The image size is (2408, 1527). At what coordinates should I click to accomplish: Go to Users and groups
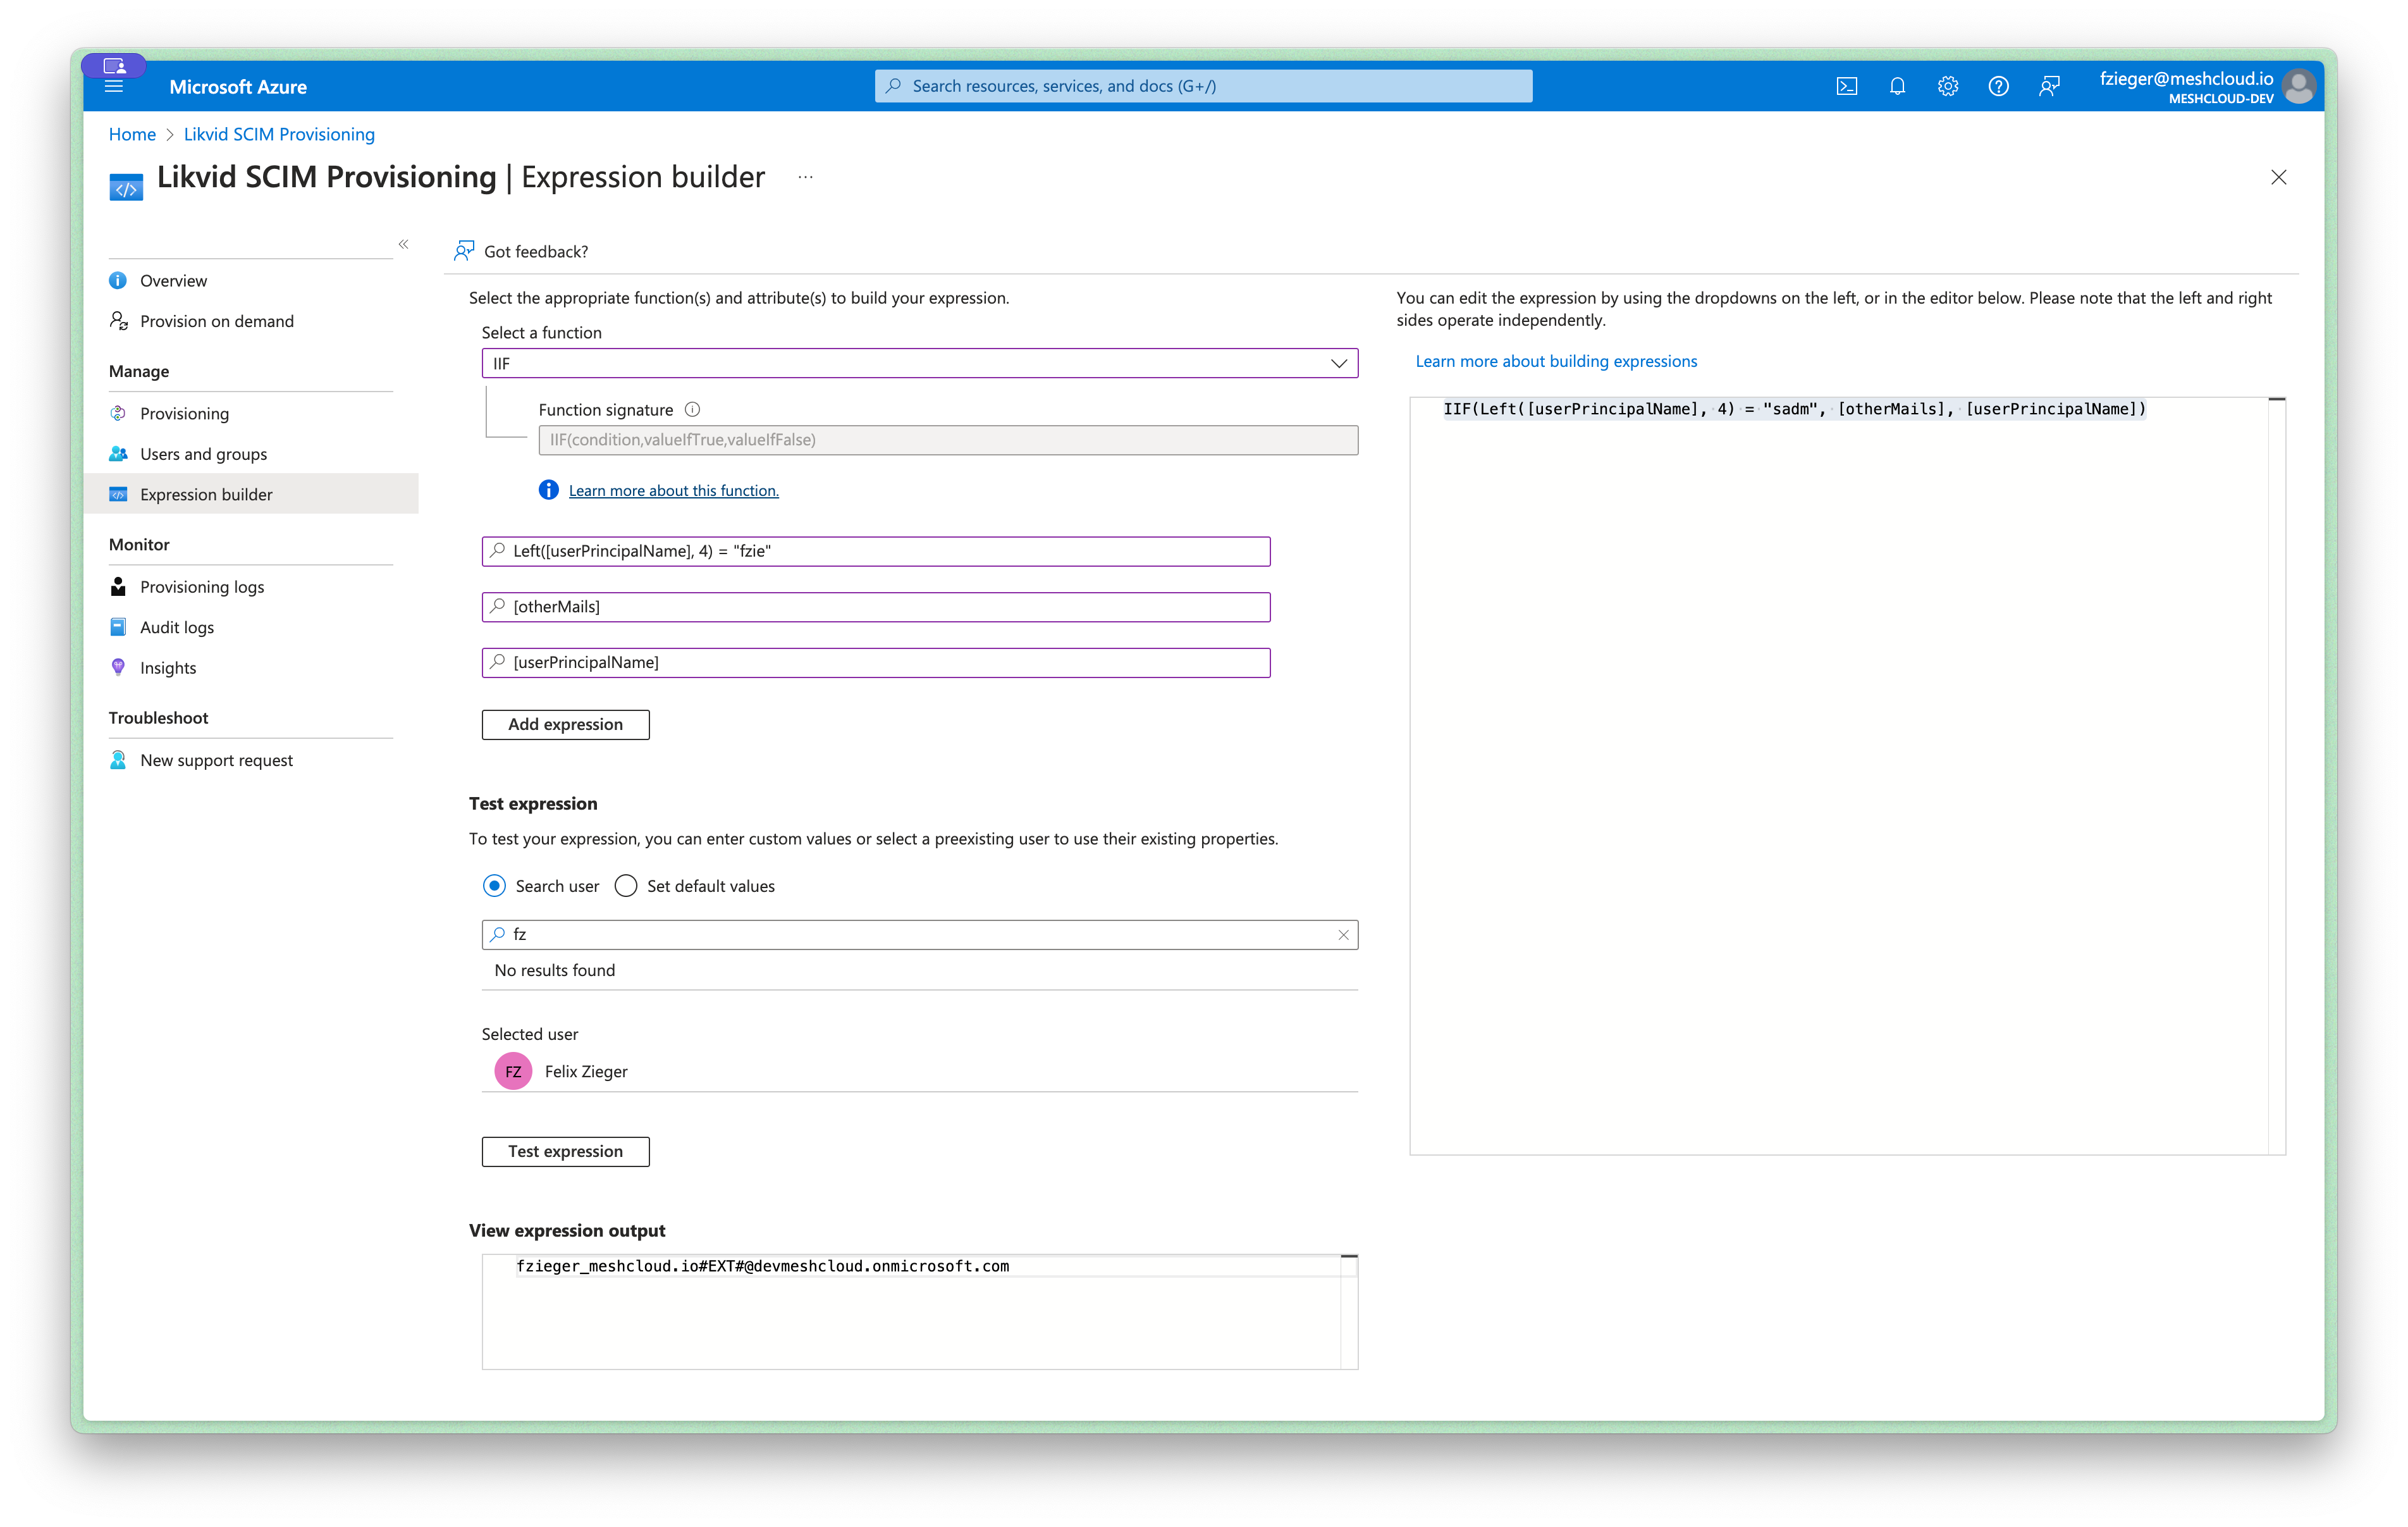(203, 454)
